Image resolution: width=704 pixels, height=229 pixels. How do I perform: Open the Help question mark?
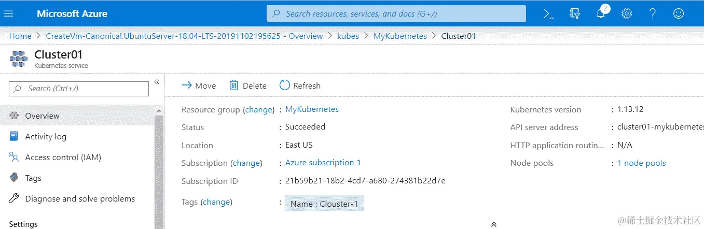653,14
